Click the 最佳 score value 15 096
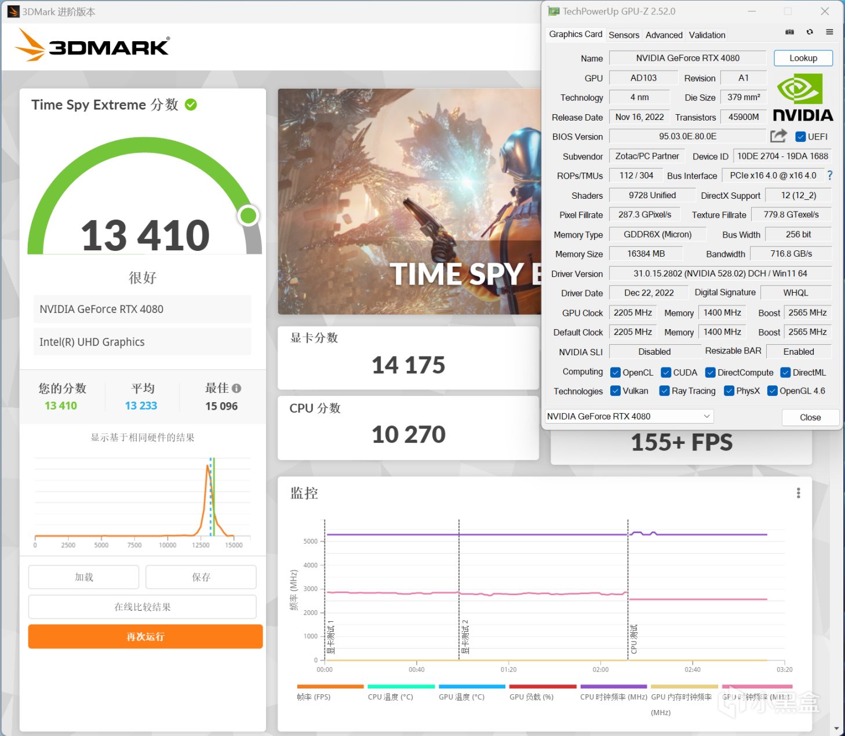845x736 pixels. click(x=221, y=406)
